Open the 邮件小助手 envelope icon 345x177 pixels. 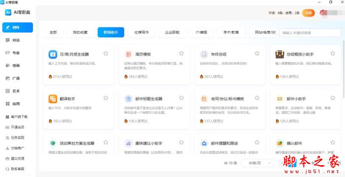point(280,99)
